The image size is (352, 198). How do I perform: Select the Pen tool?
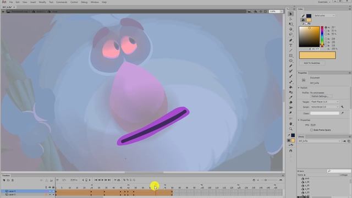(291, 40)
